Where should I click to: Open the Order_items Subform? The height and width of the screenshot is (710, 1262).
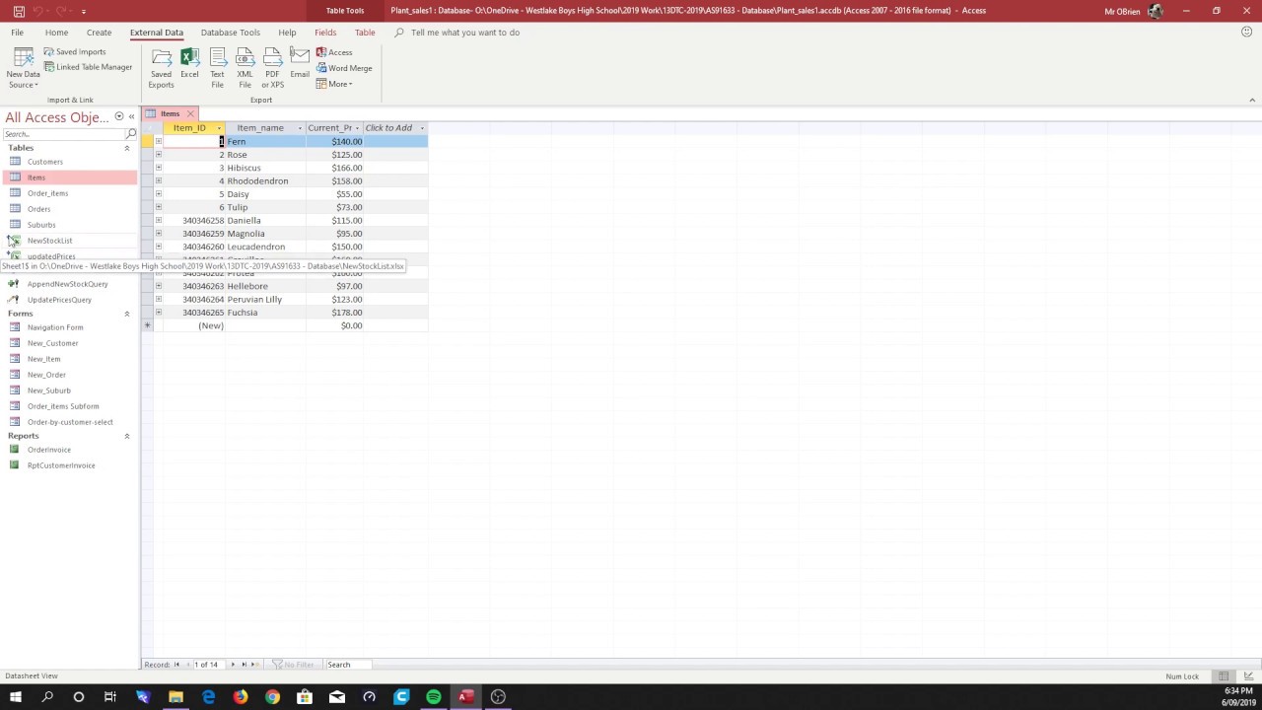[x=63, y=406]
